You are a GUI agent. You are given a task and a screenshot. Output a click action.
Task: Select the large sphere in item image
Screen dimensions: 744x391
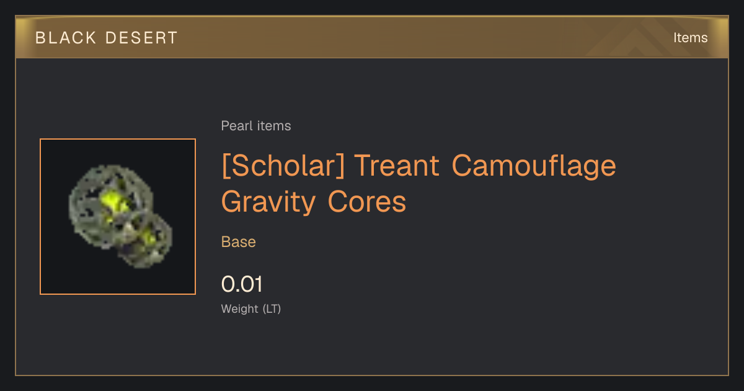(109, 203)
